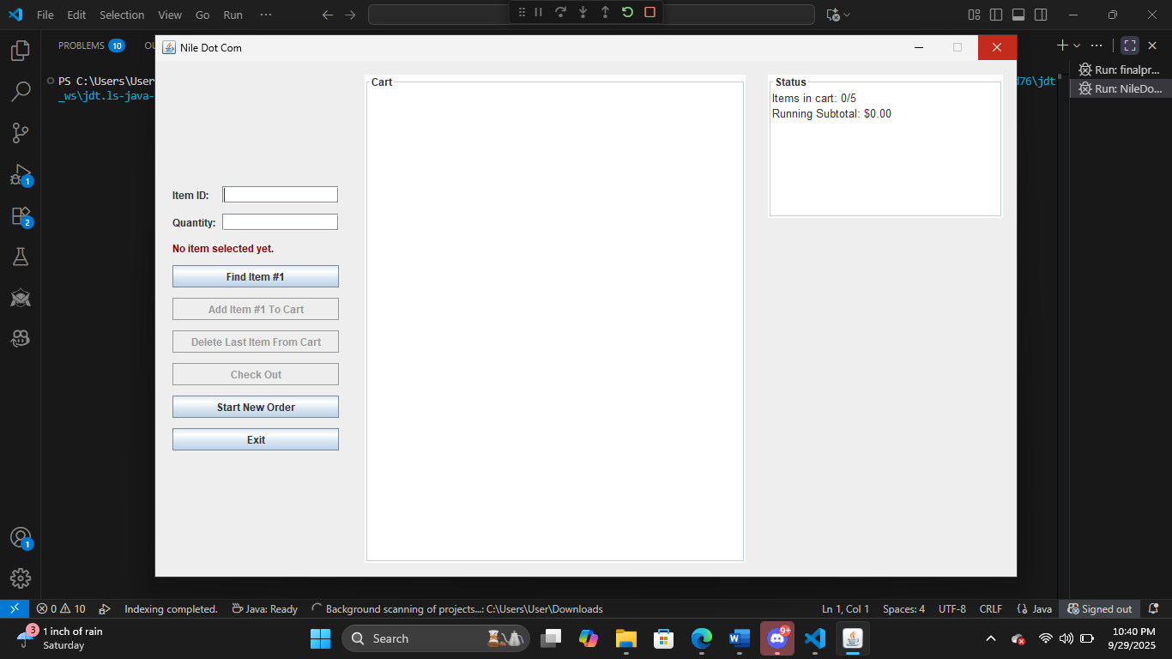The image size is (1172, 659).
Task: Toggle the panel layout icon
Action: click(1018, 15)
